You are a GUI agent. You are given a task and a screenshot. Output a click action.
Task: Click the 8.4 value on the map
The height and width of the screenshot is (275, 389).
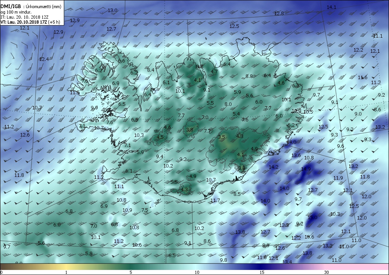(x=151, y=70)
